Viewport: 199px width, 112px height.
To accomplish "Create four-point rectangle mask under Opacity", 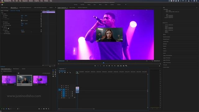I will click(6, 29).
